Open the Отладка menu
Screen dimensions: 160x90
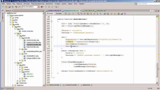(57, 4)
